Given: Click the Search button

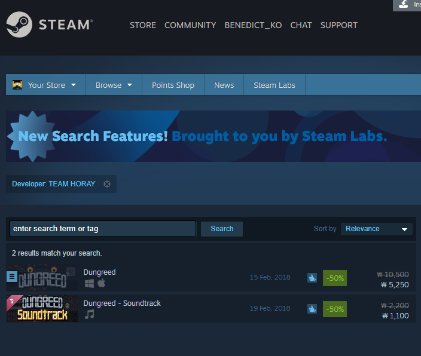Looking at the screenshot, I should coord(222,229).
